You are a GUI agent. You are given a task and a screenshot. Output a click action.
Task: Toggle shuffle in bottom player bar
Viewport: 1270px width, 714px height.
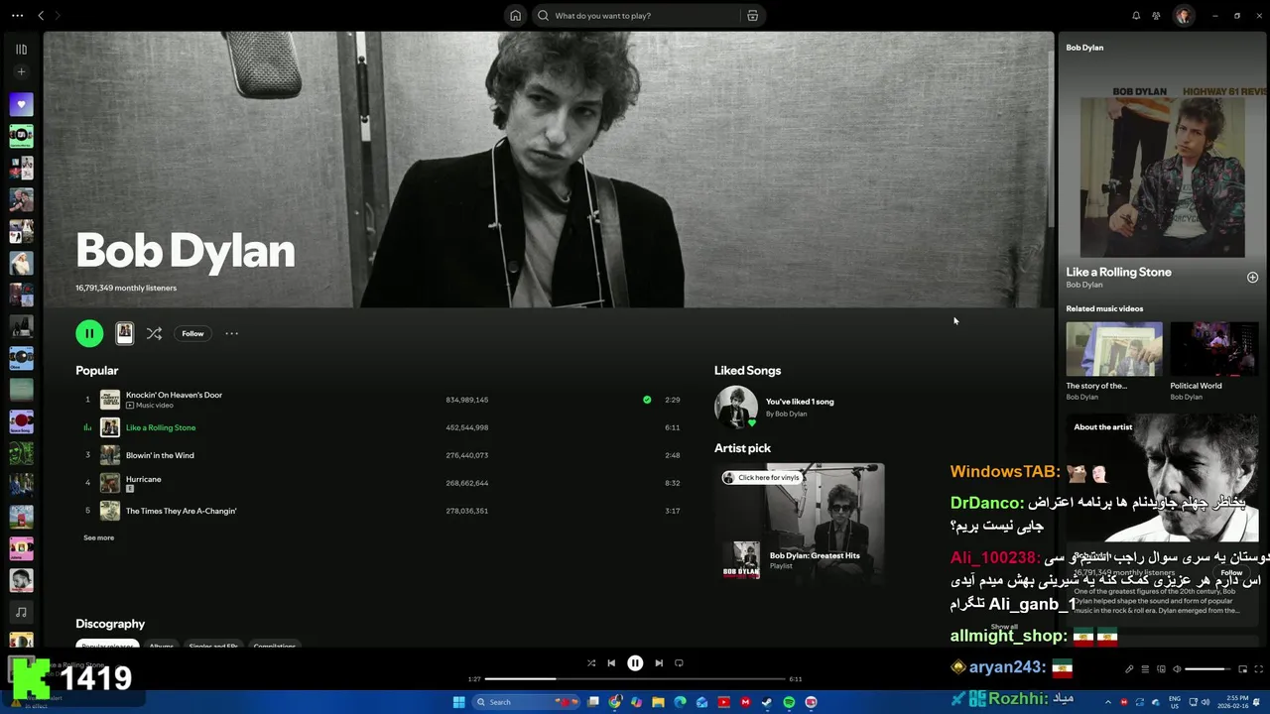click(591, 663)
